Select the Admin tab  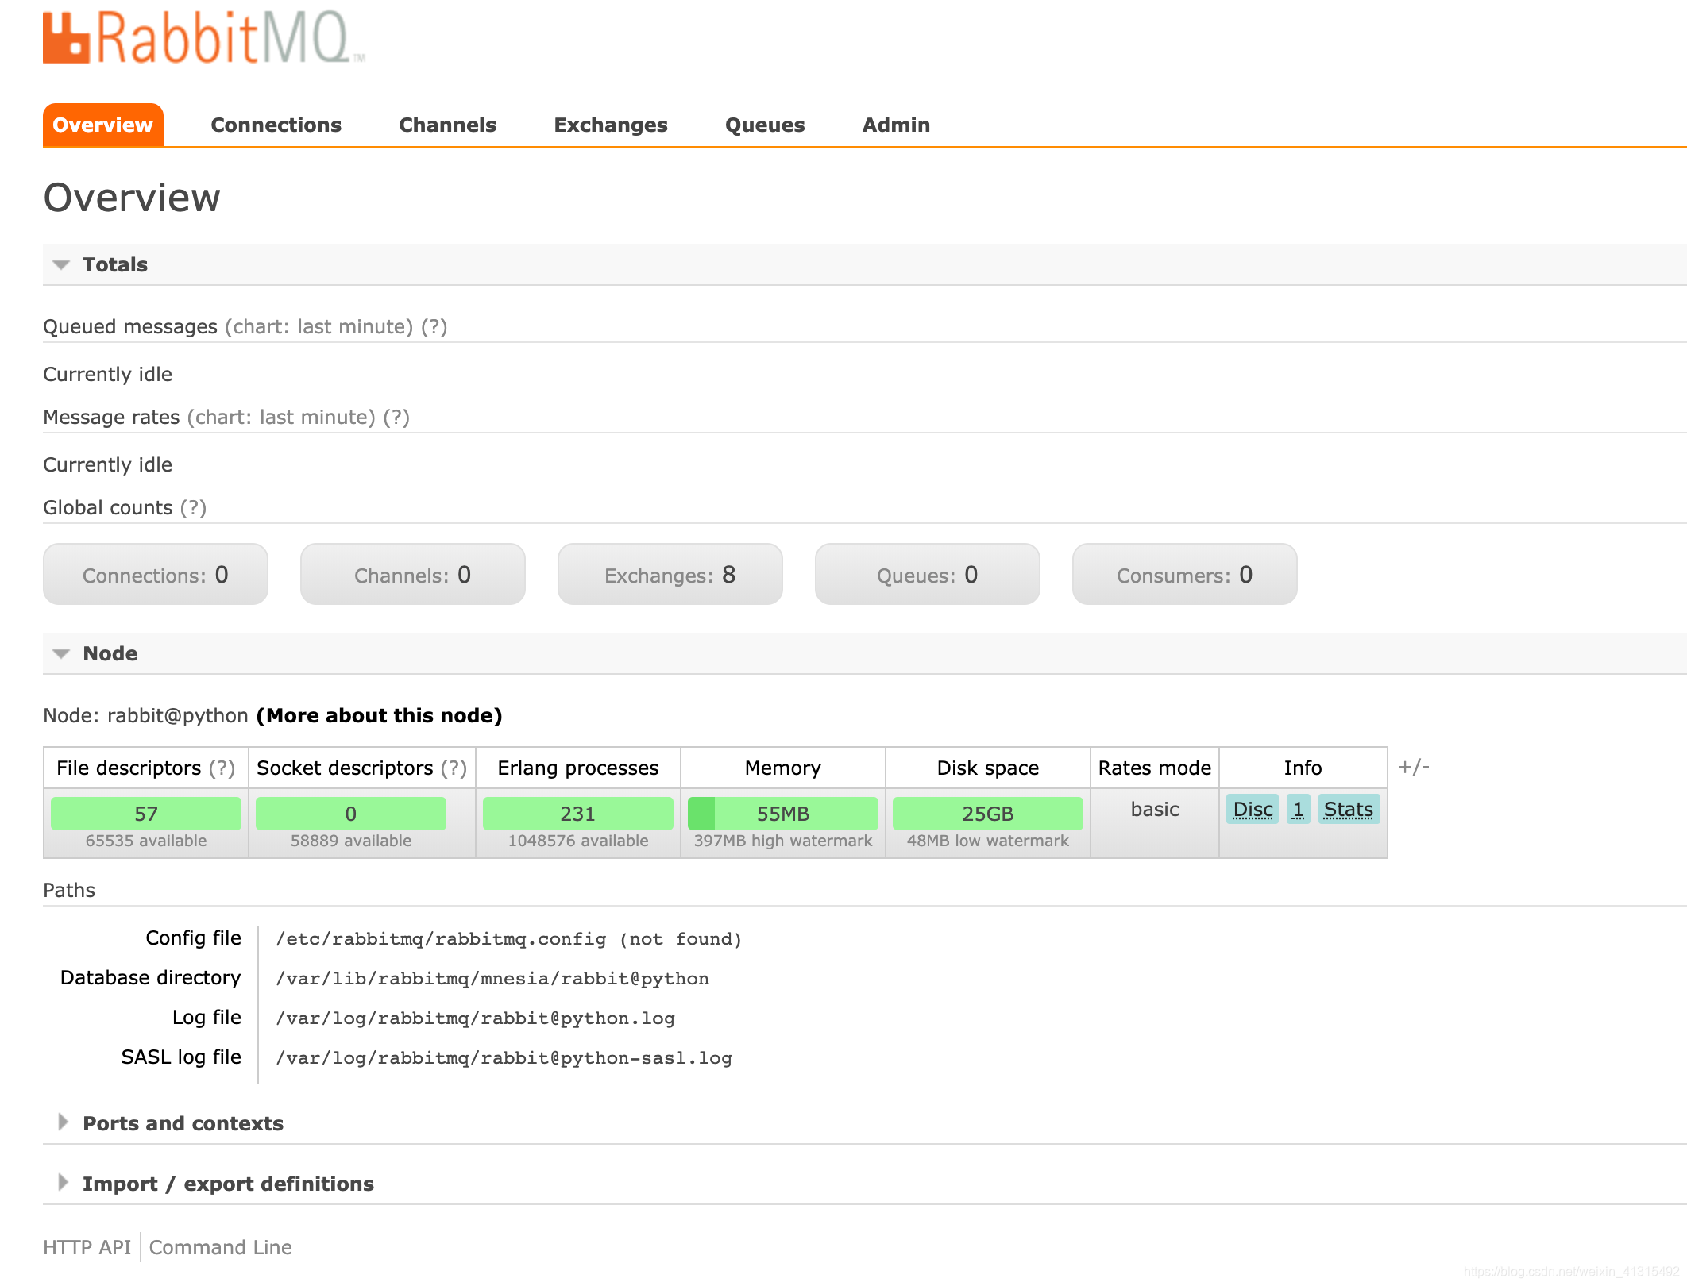click(x=895, y=125)
